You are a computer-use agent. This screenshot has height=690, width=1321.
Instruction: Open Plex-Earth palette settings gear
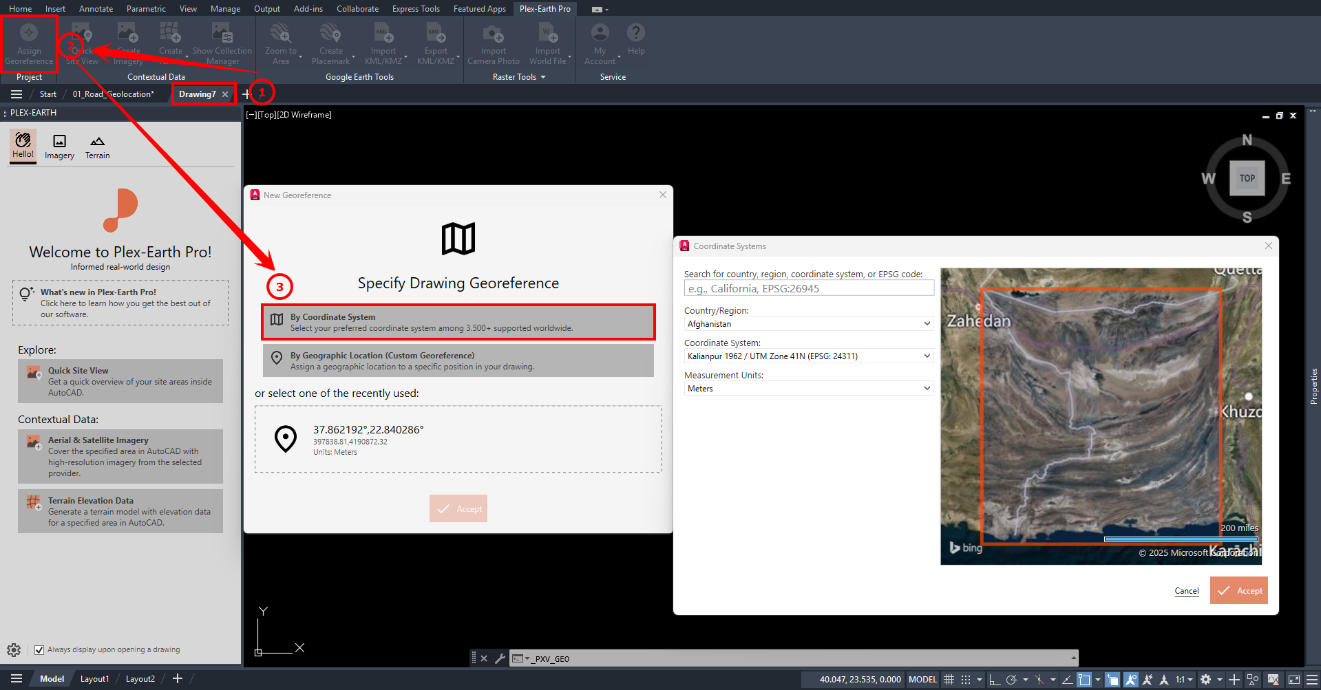(14, 649)
